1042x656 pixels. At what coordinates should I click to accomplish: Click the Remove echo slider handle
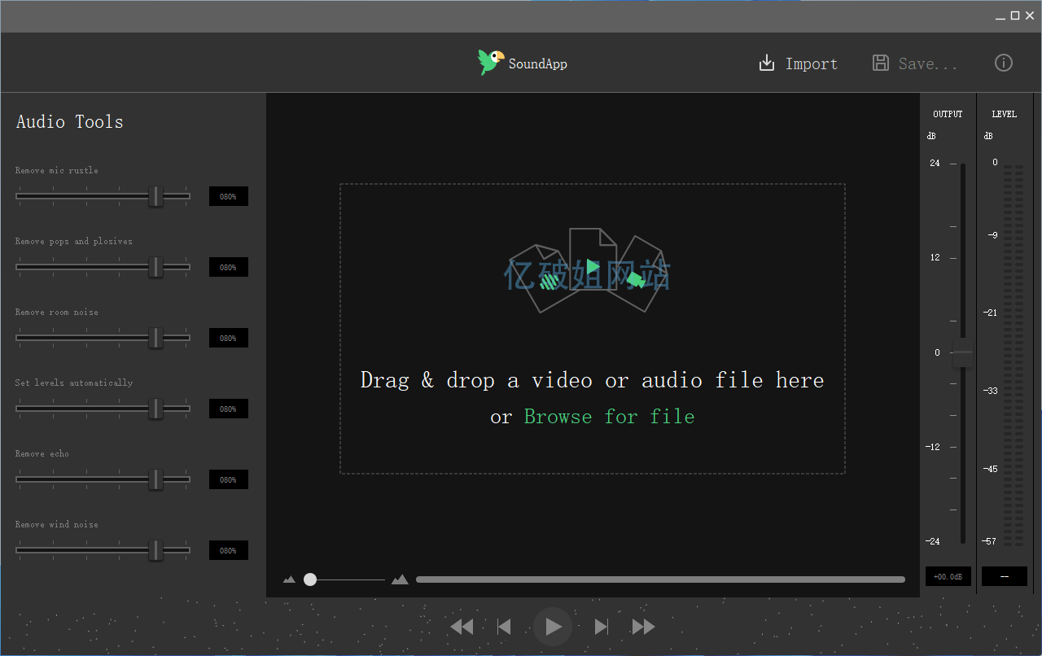click(155, 479)
